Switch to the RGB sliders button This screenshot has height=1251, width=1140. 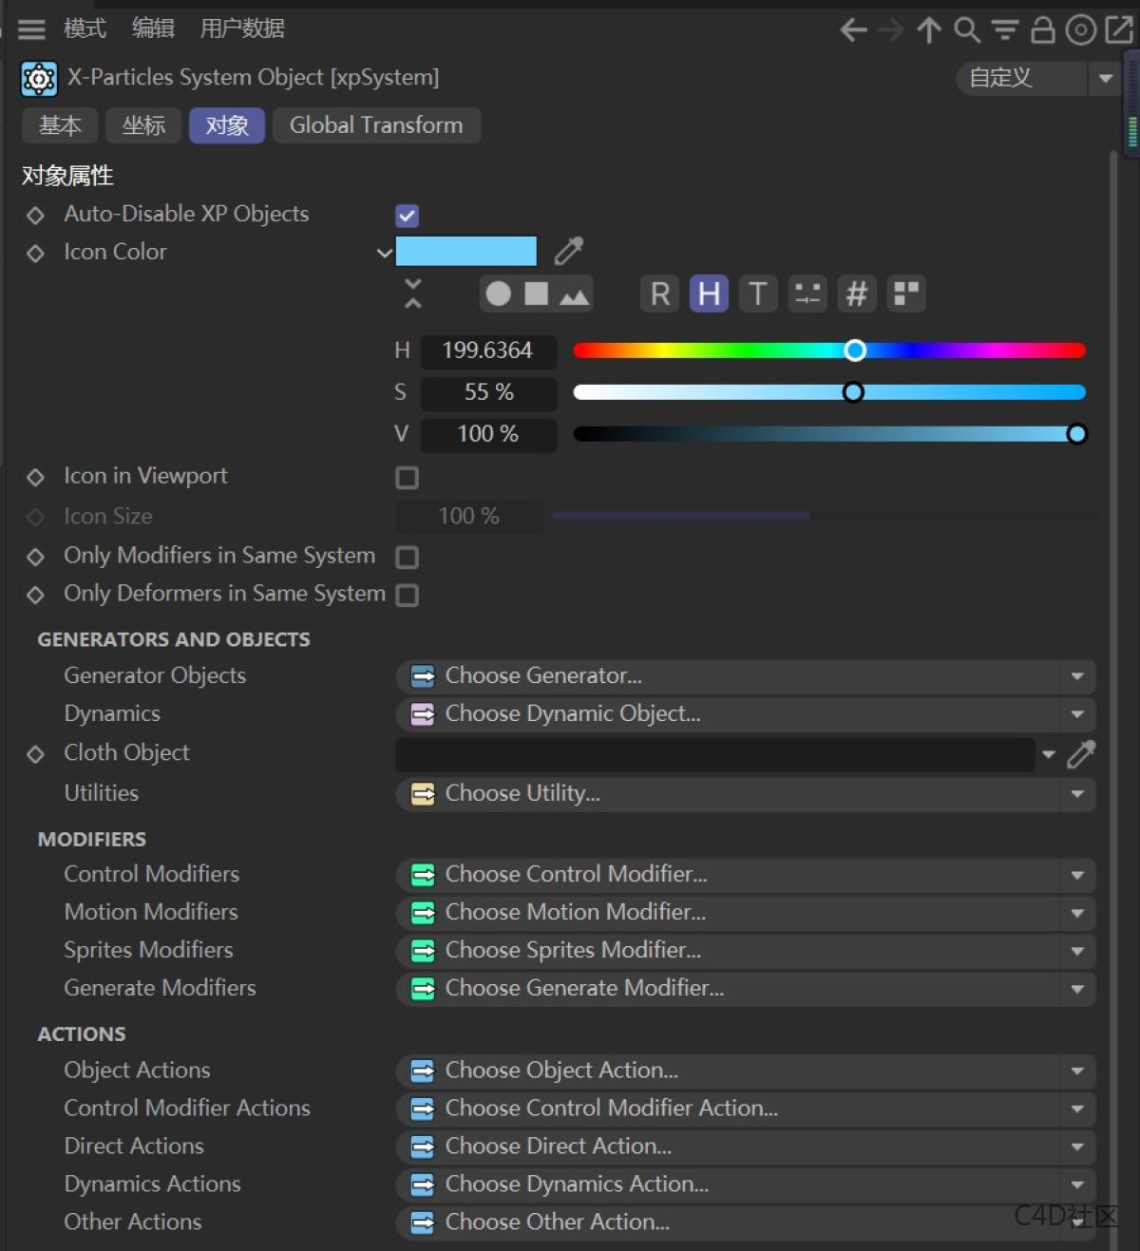click(660, 294)
